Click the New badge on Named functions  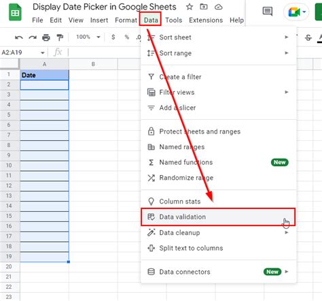279,162
